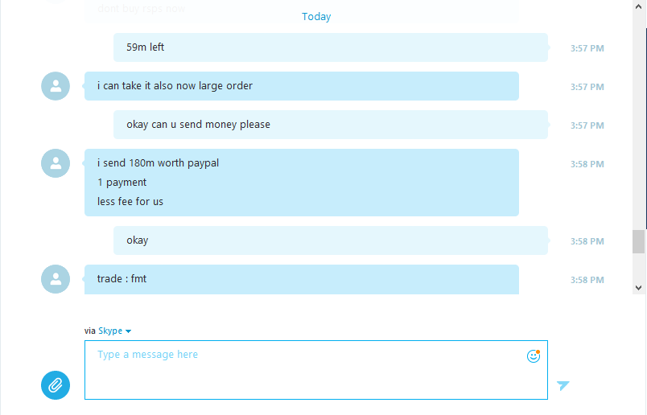Click the '1 payment' message line
This screenshot has height=415, width=647.
tap(122, 183)
